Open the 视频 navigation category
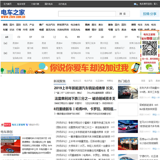The image size is (160, 160). click(88, 30)
